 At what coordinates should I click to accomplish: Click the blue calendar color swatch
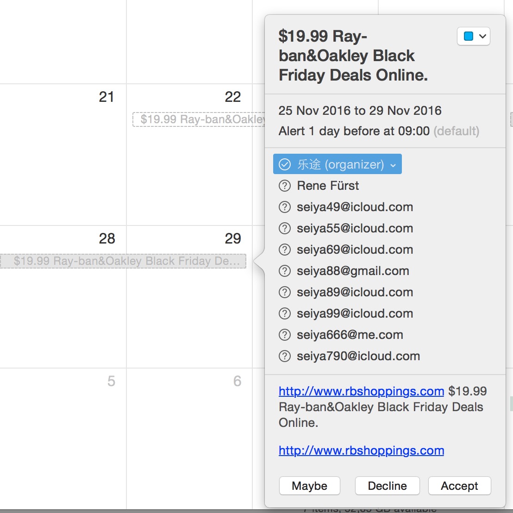pyautogui.click(x=469, y=36)
